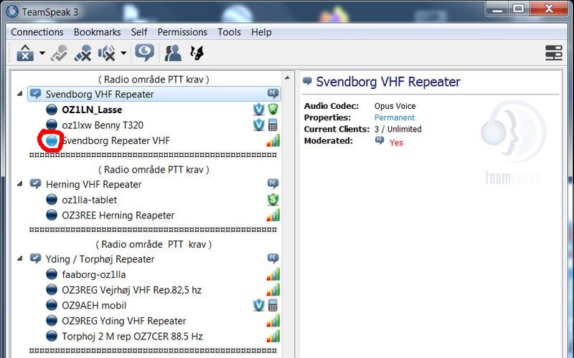574x358 pixels.
Task: Open the Bookmarks menu
Action: click(97, 32)
